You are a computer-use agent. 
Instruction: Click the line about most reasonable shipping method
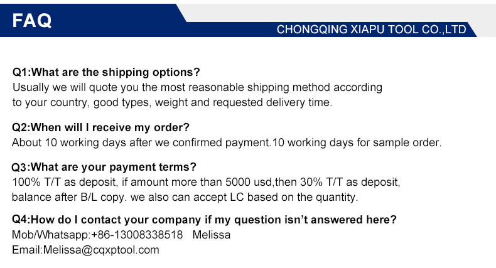(x=197, y=87)
